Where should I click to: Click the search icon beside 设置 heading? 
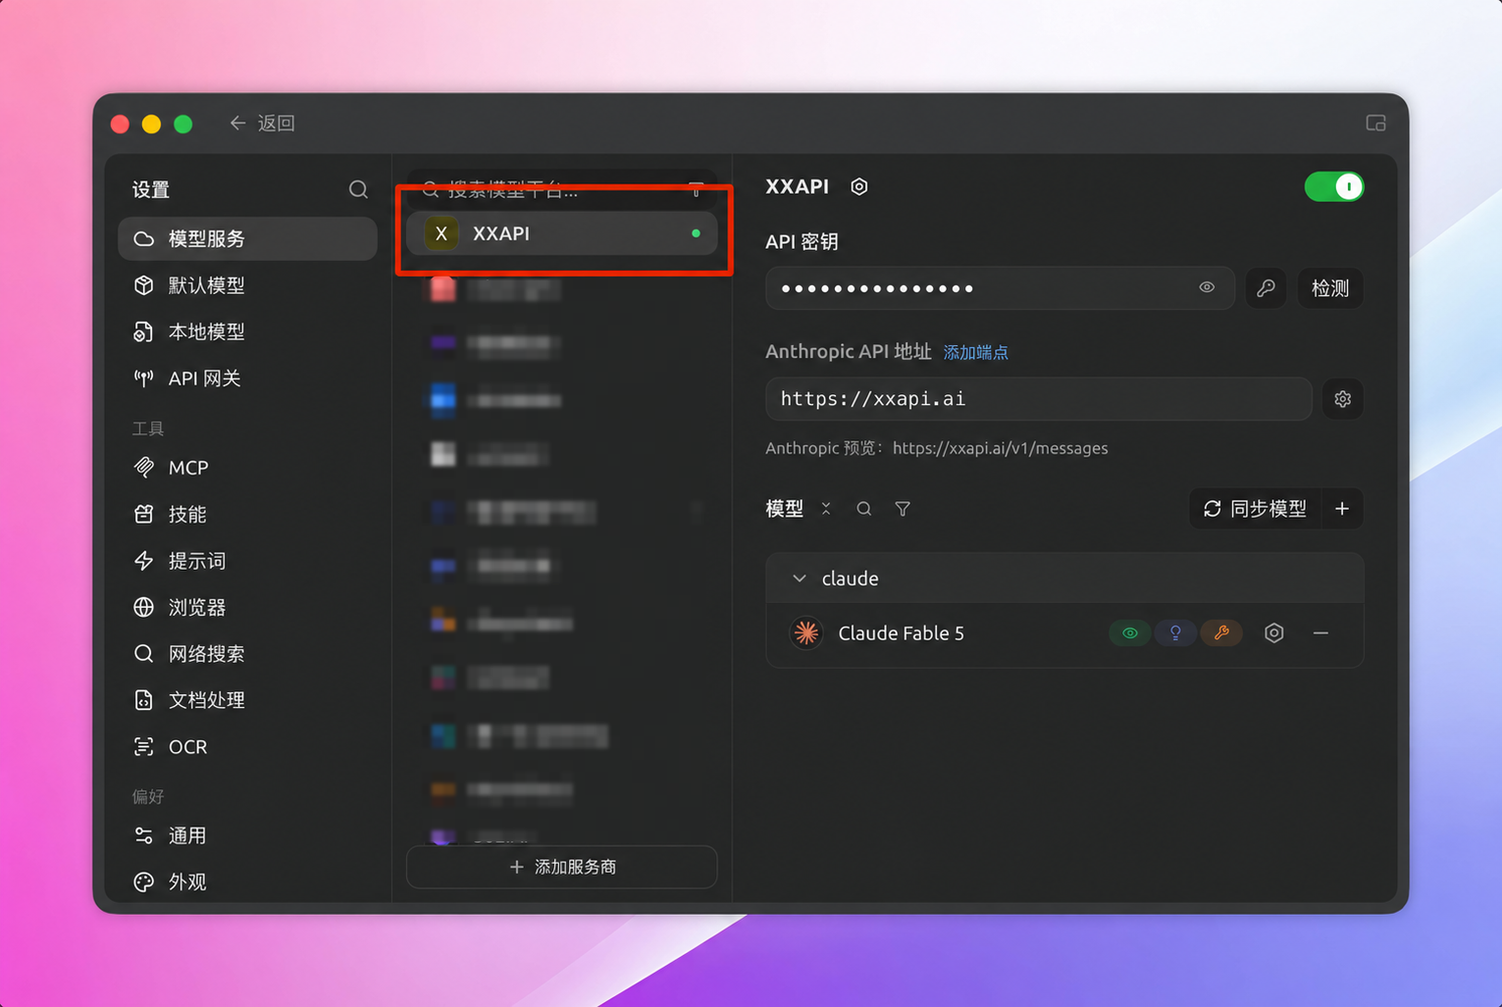[358, 189]
